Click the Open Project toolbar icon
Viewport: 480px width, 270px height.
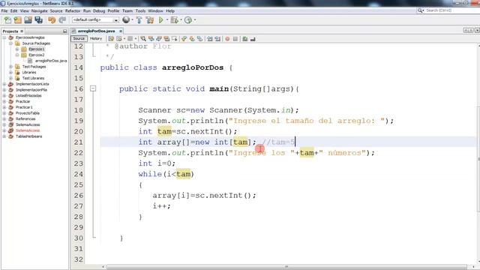pyautogui.click(x=28, y=20)
